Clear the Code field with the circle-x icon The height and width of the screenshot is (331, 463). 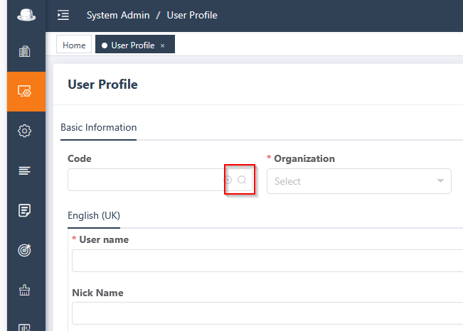228,180
